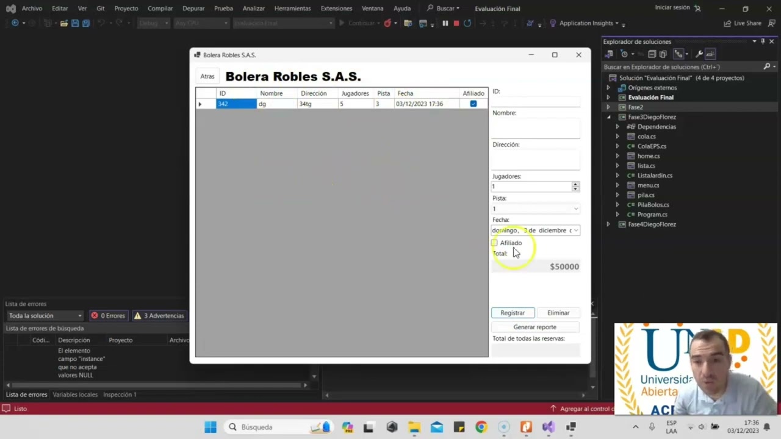Expand the Evaluación Final project node

click(608, 98)
